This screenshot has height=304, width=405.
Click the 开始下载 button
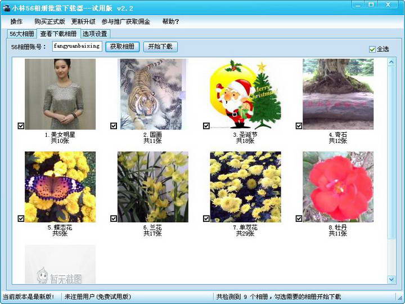[160, 47]
